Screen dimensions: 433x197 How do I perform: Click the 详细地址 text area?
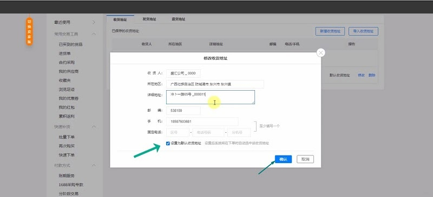pos(211,97)
